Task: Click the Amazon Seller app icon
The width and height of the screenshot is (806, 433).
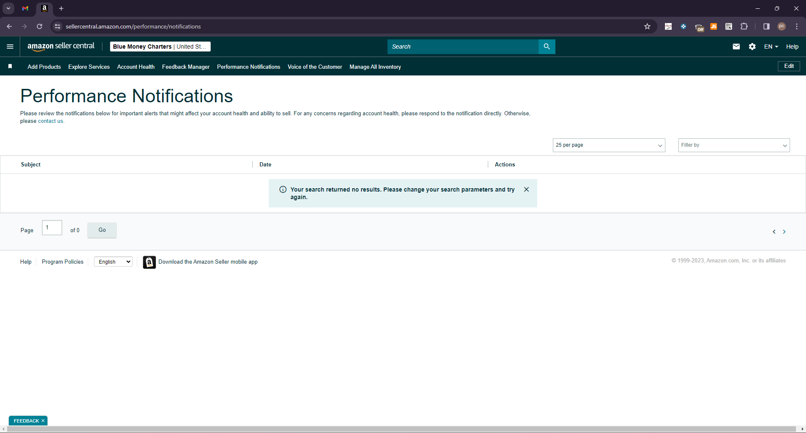Action: [149, 262]
